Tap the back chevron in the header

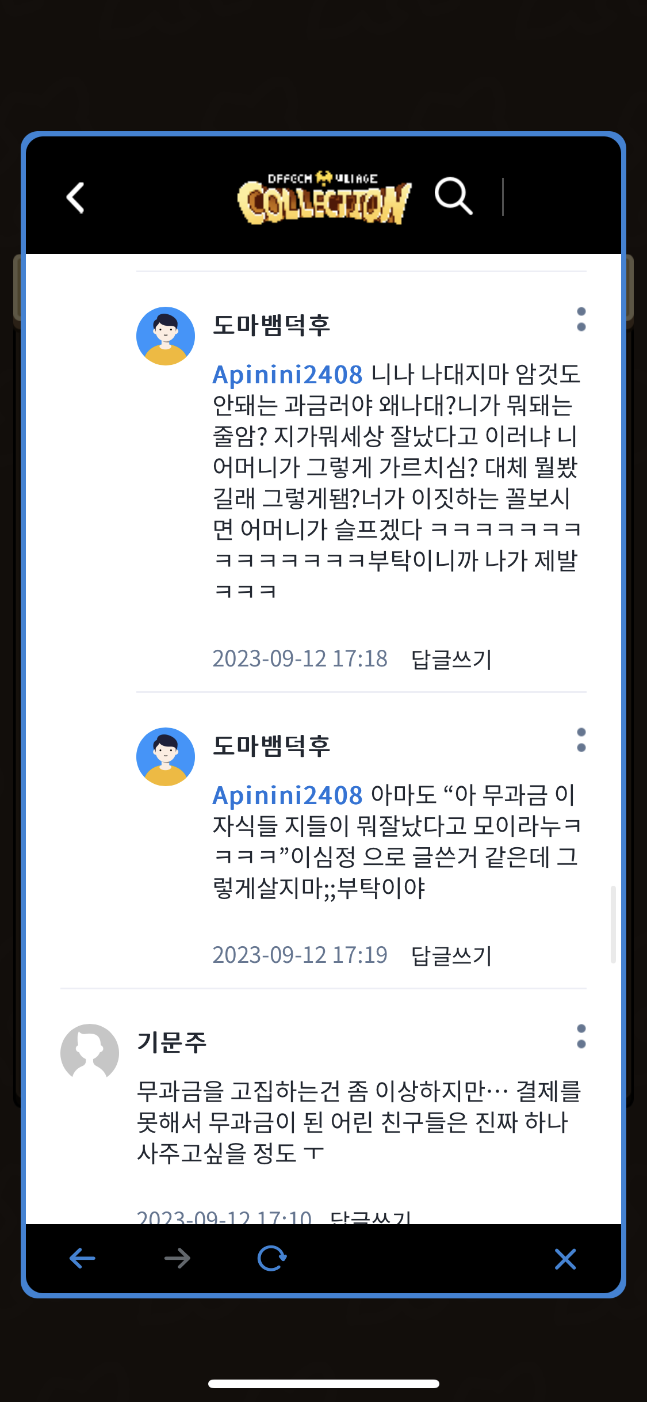click(75, 197)
